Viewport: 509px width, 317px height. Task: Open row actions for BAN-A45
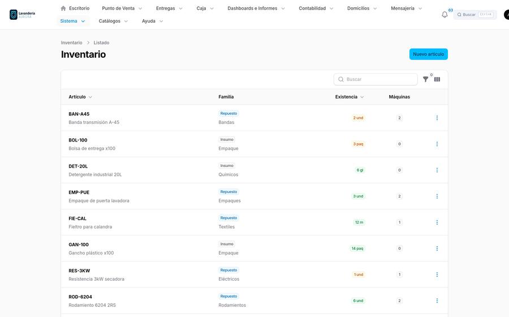click(x=437, y=118)
